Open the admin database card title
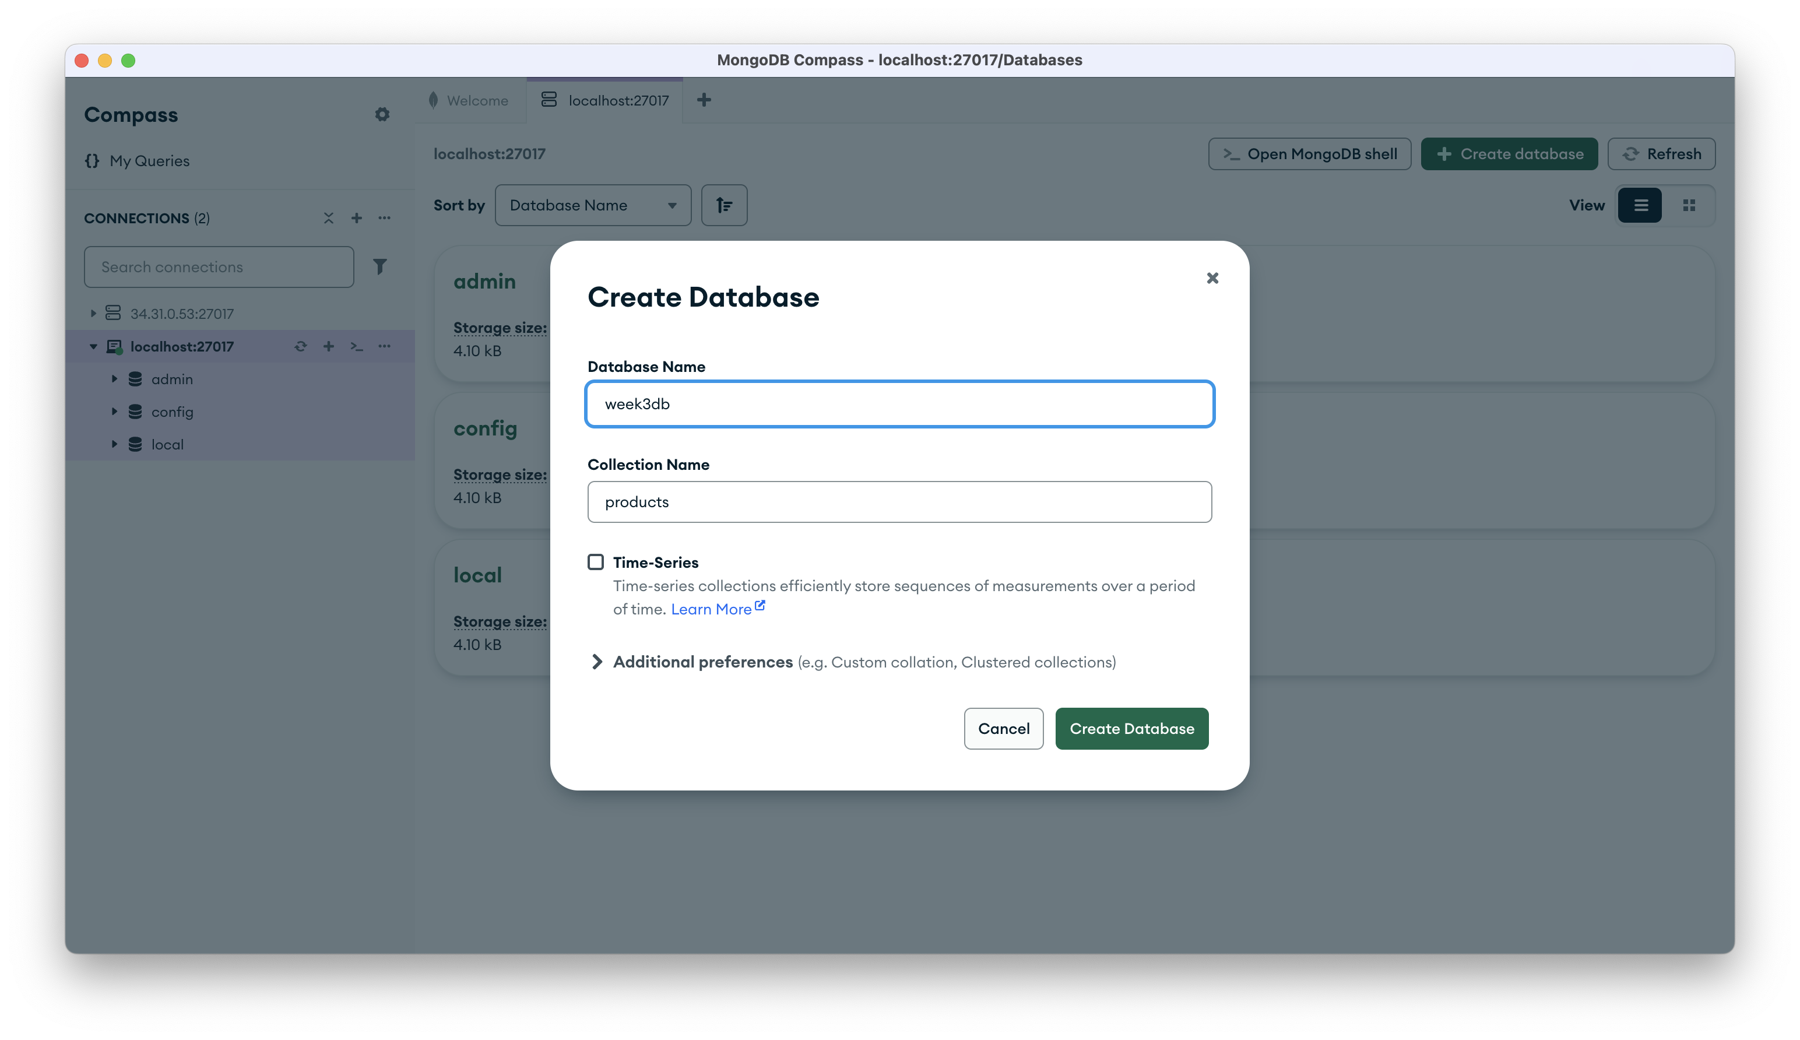 [484, 282]
